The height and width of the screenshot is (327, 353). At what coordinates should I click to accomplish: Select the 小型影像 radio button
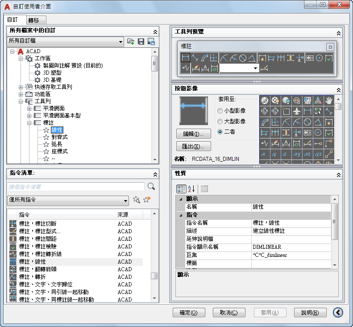(220, 111)
